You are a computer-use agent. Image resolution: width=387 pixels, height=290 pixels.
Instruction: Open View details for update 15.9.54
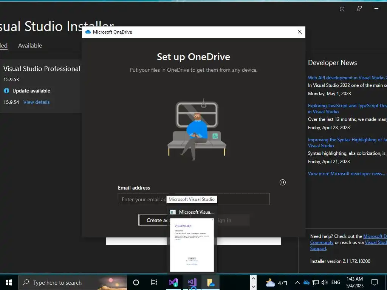point(37,102)
